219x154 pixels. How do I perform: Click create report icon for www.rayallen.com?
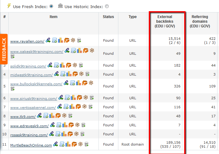(x=54, y=40)
